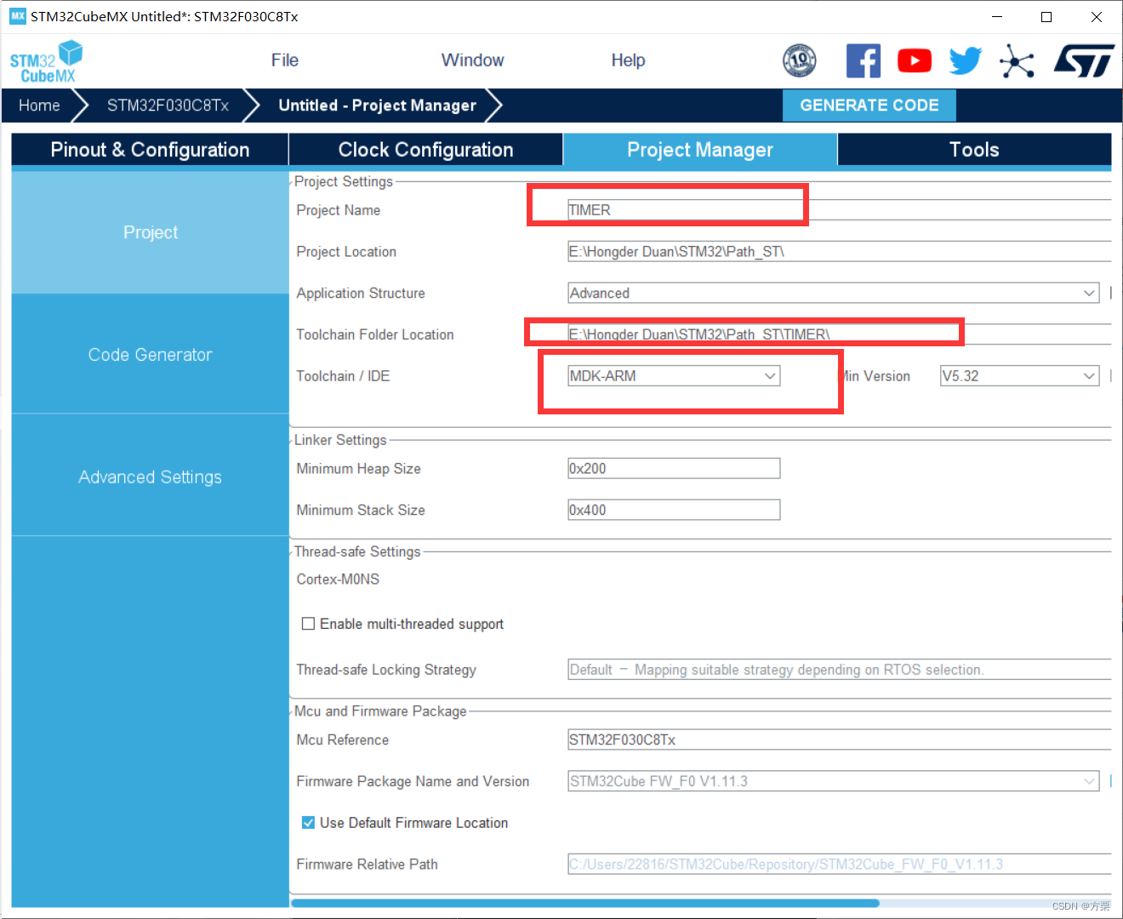Click the Thread-safe Locking Strategy field
This screenshot has width=1123, height=919.
point(840,670)
